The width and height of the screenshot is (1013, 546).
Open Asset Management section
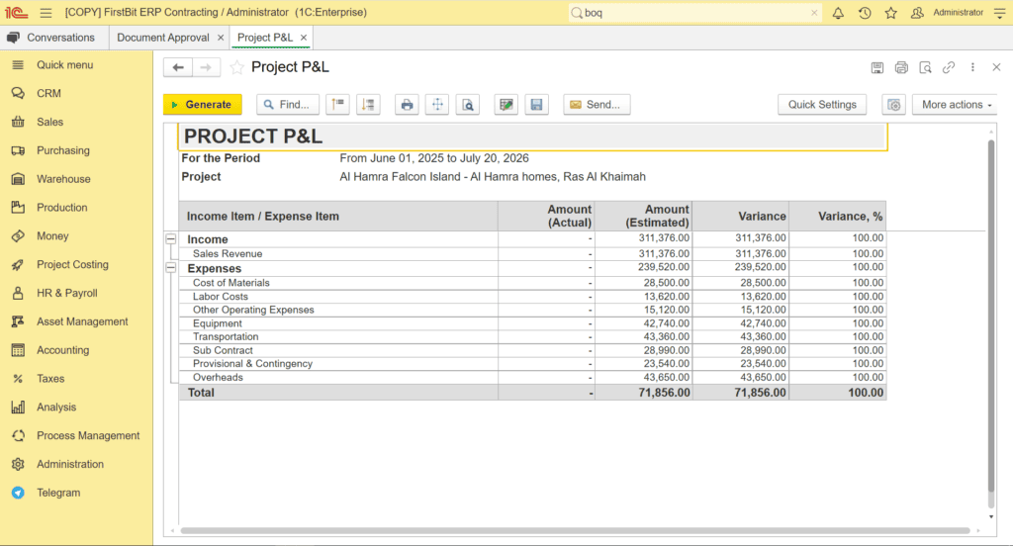(x=76, y=321)
